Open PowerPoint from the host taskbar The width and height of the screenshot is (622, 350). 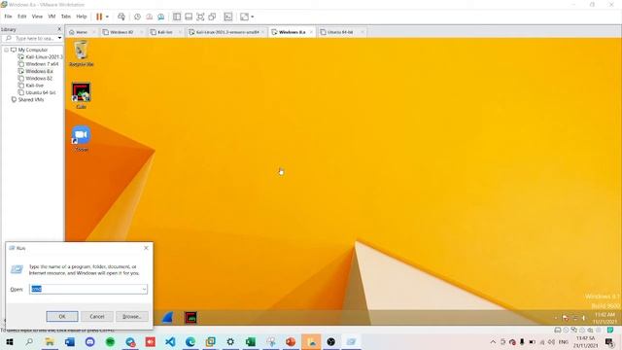(x=291, y=341)
